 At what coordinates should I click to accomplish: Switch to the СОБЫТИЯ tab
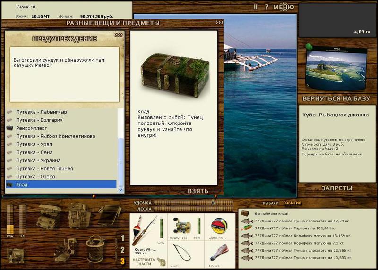(x=292, y=203)
